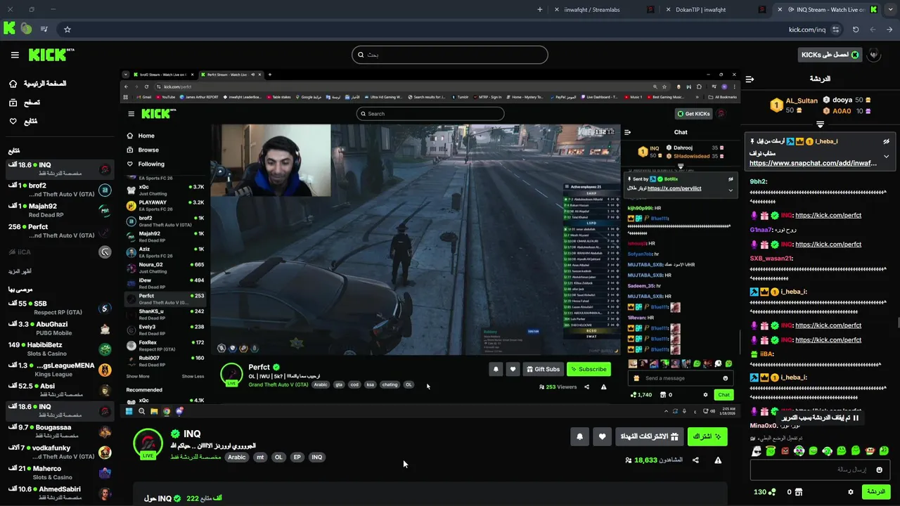Viewport: 900px width, 506px height.
Task: Collapse the chat panel with arrow icon
Action: click(750, 79)
